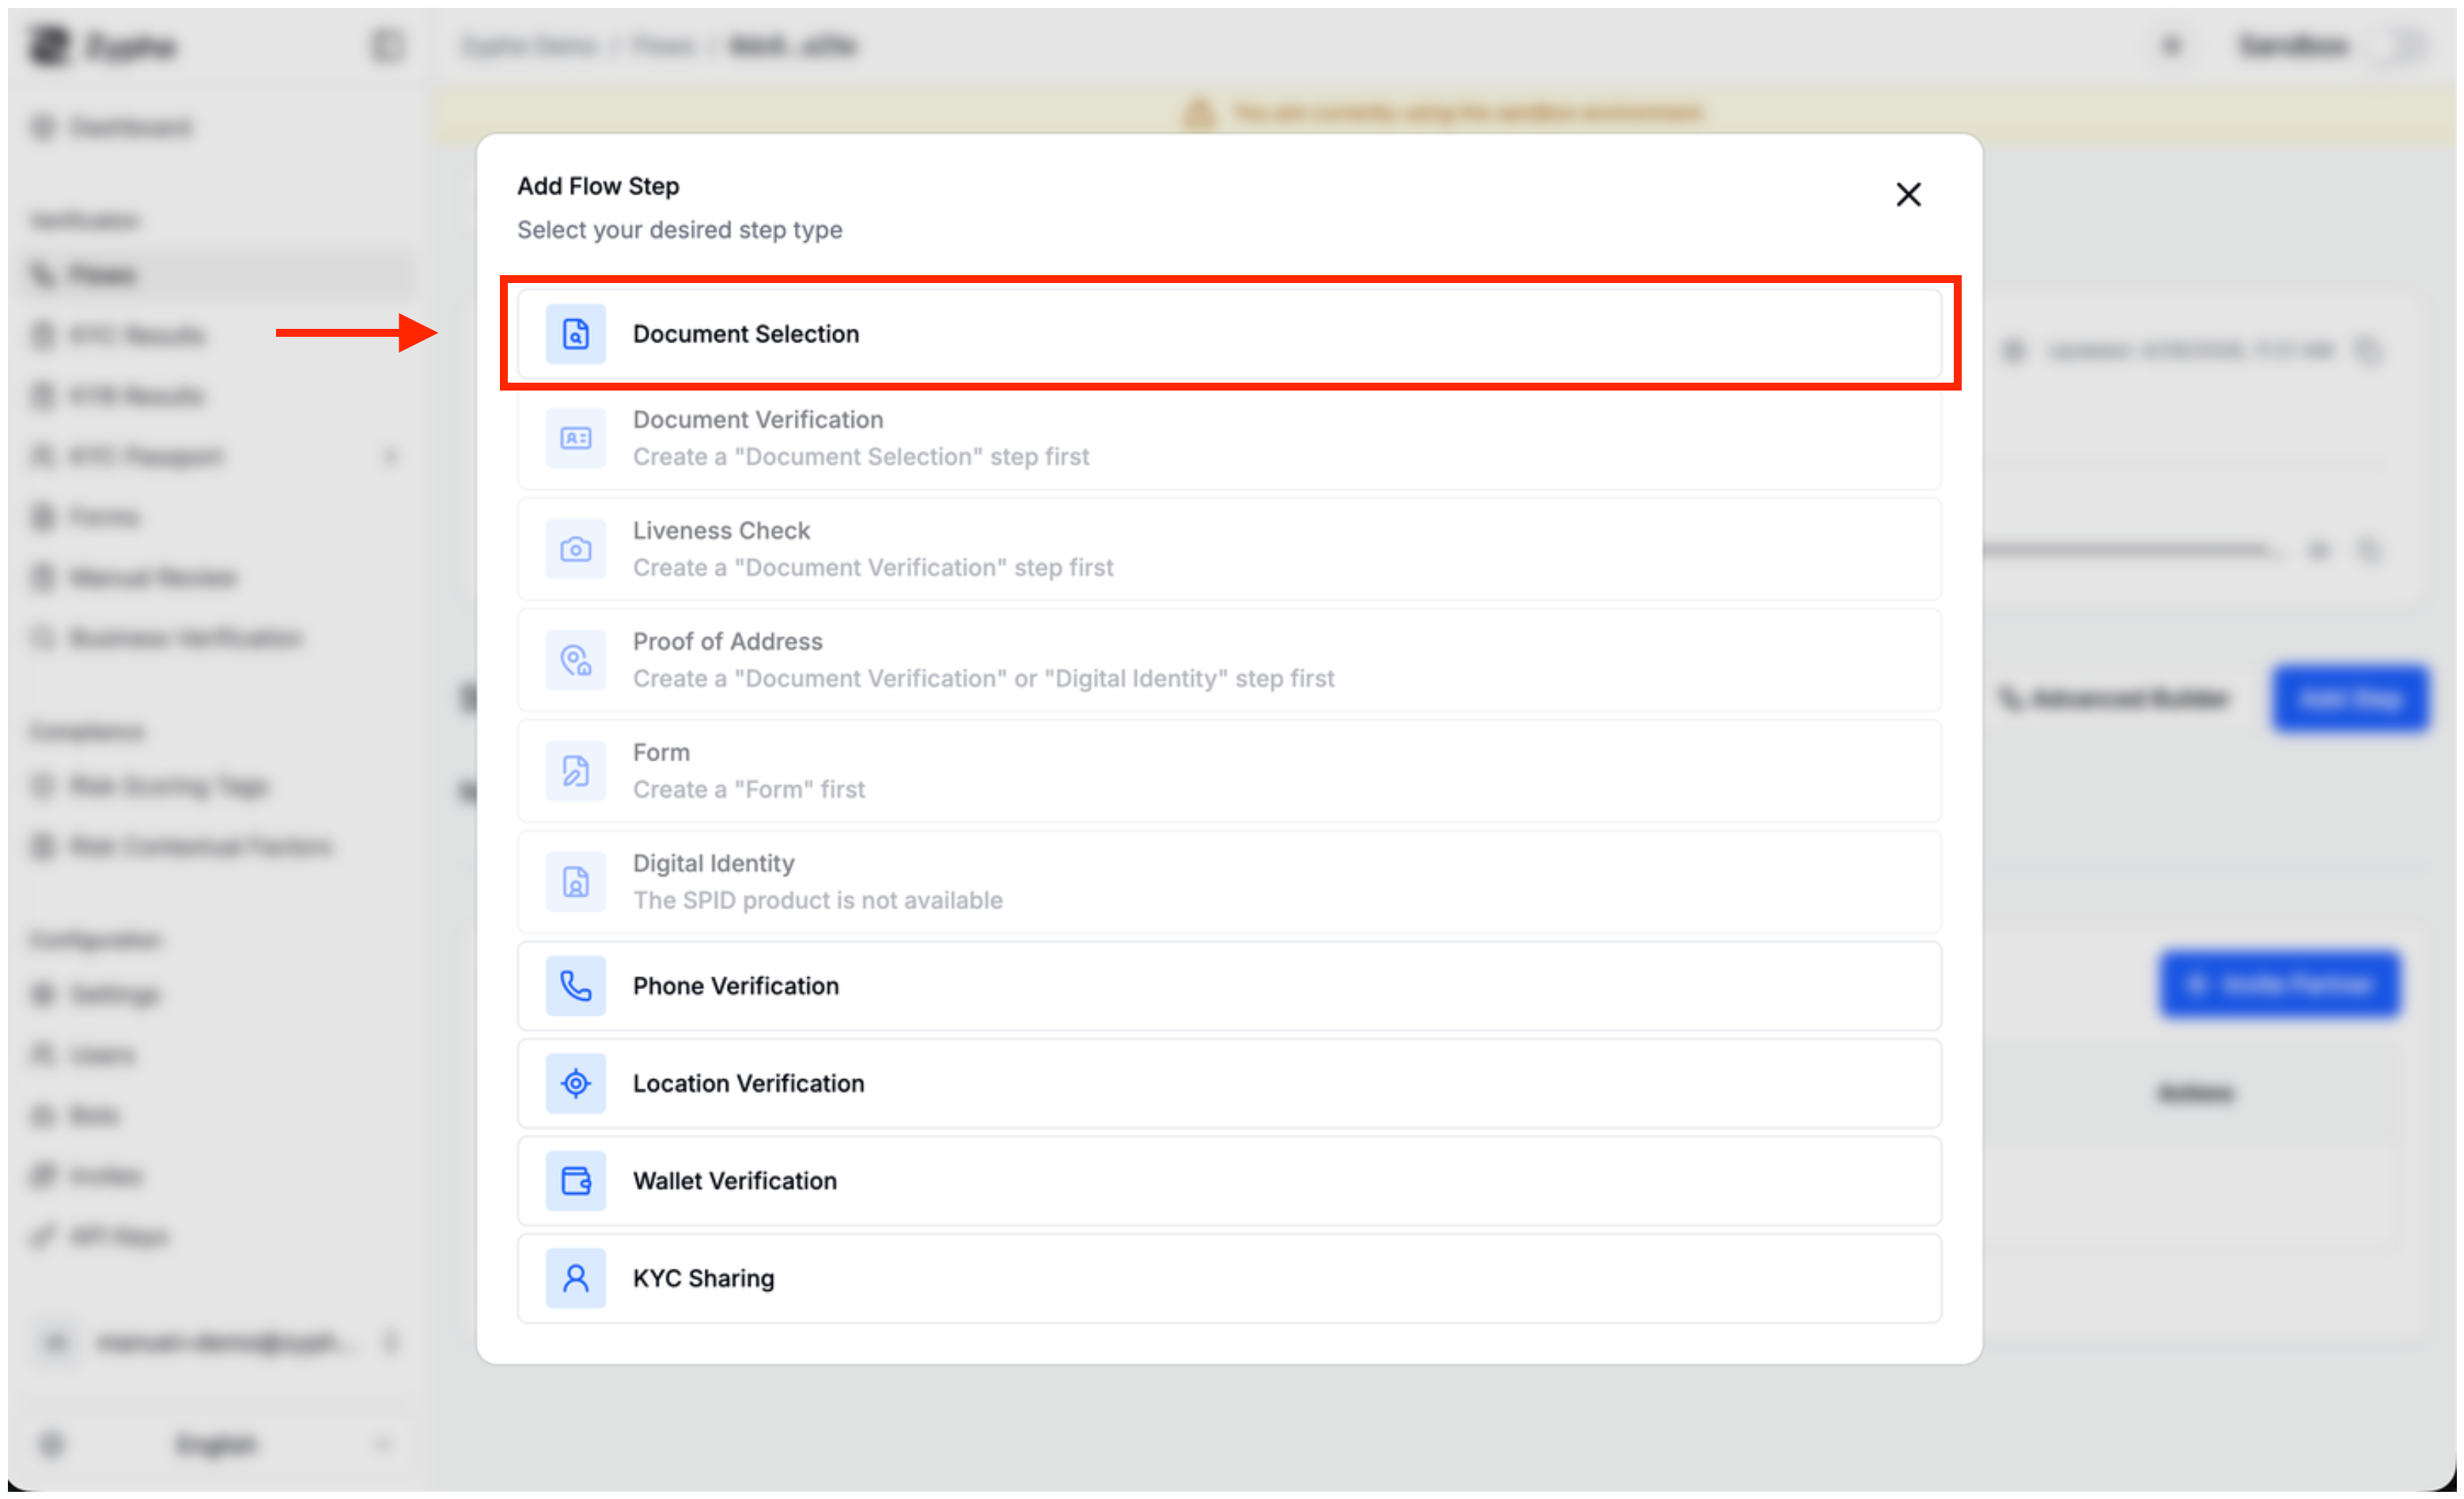This screenshot has width=2464, height=1499.
Task: Click the disabled Document Verification option
Action: coord(1229,438)
